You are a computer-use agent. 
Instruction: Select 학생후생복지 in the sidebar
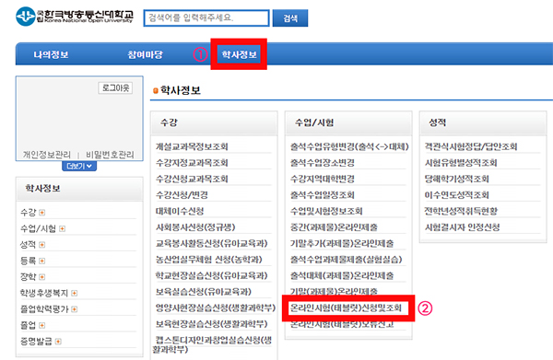coord(44,293)
